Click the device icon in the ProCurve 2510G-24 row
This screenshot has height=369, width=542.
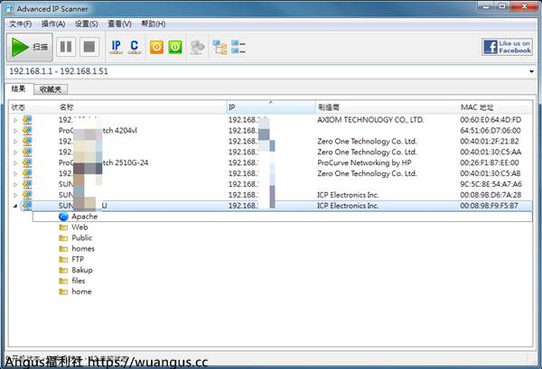click(27, 162)
